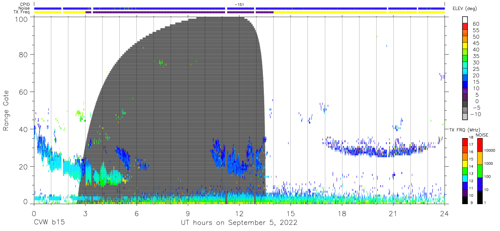Select the black bottom swatch in TX FRQ legend
The width and height of the screenshot is (500, 231).
pyautogui.click(x=465, y=199)
